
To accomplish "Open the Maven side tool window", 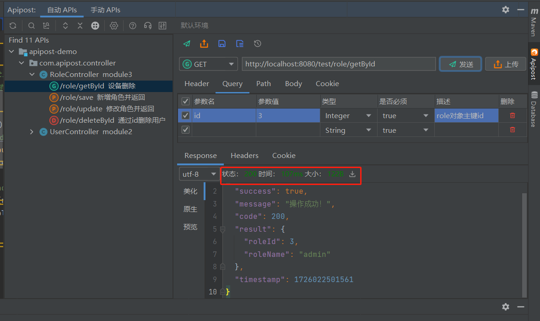I will [x=534, y=22].
